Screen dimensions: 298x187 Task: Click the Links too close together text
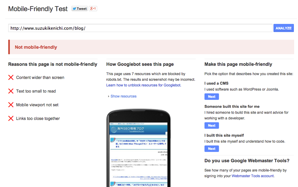[38, 119]
